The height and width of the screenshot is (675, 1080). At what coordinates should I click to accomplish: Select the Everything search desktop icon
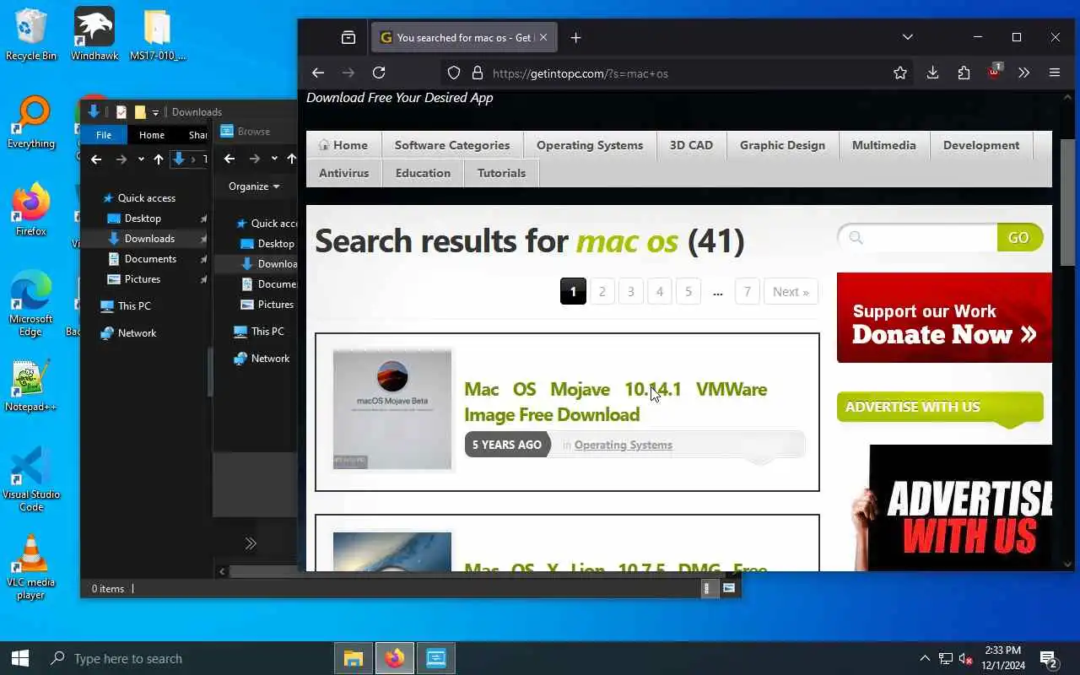(31, 122)
